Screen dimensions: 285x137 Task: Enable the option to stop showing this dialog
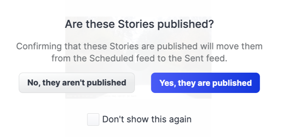93,119
